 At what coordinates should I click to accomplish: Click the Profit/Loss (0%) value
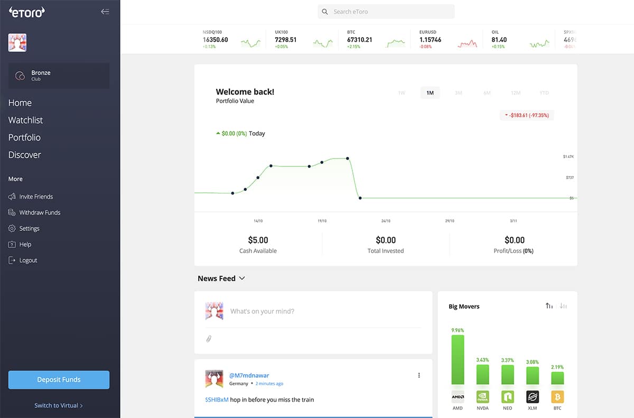click(x=515, y=240)
